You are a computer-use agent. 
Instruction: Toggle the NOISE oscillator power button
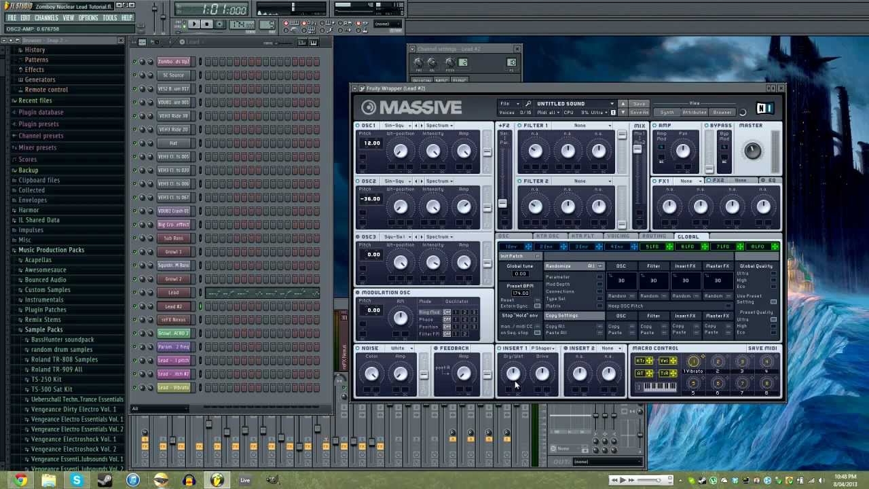(x=358, y=348)
